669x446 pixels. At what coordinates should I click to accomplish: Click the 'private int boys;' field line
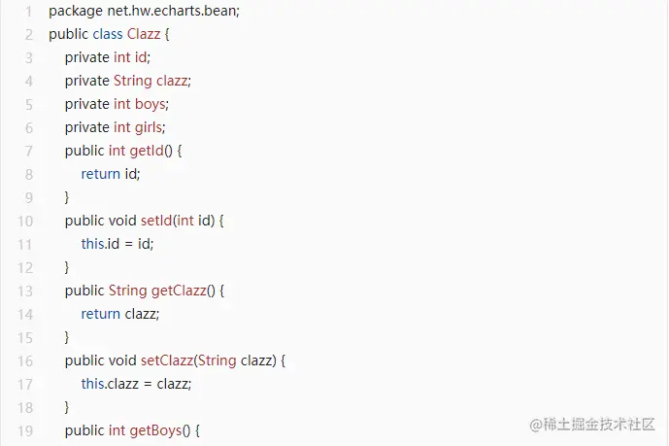(x=117, y=104)
